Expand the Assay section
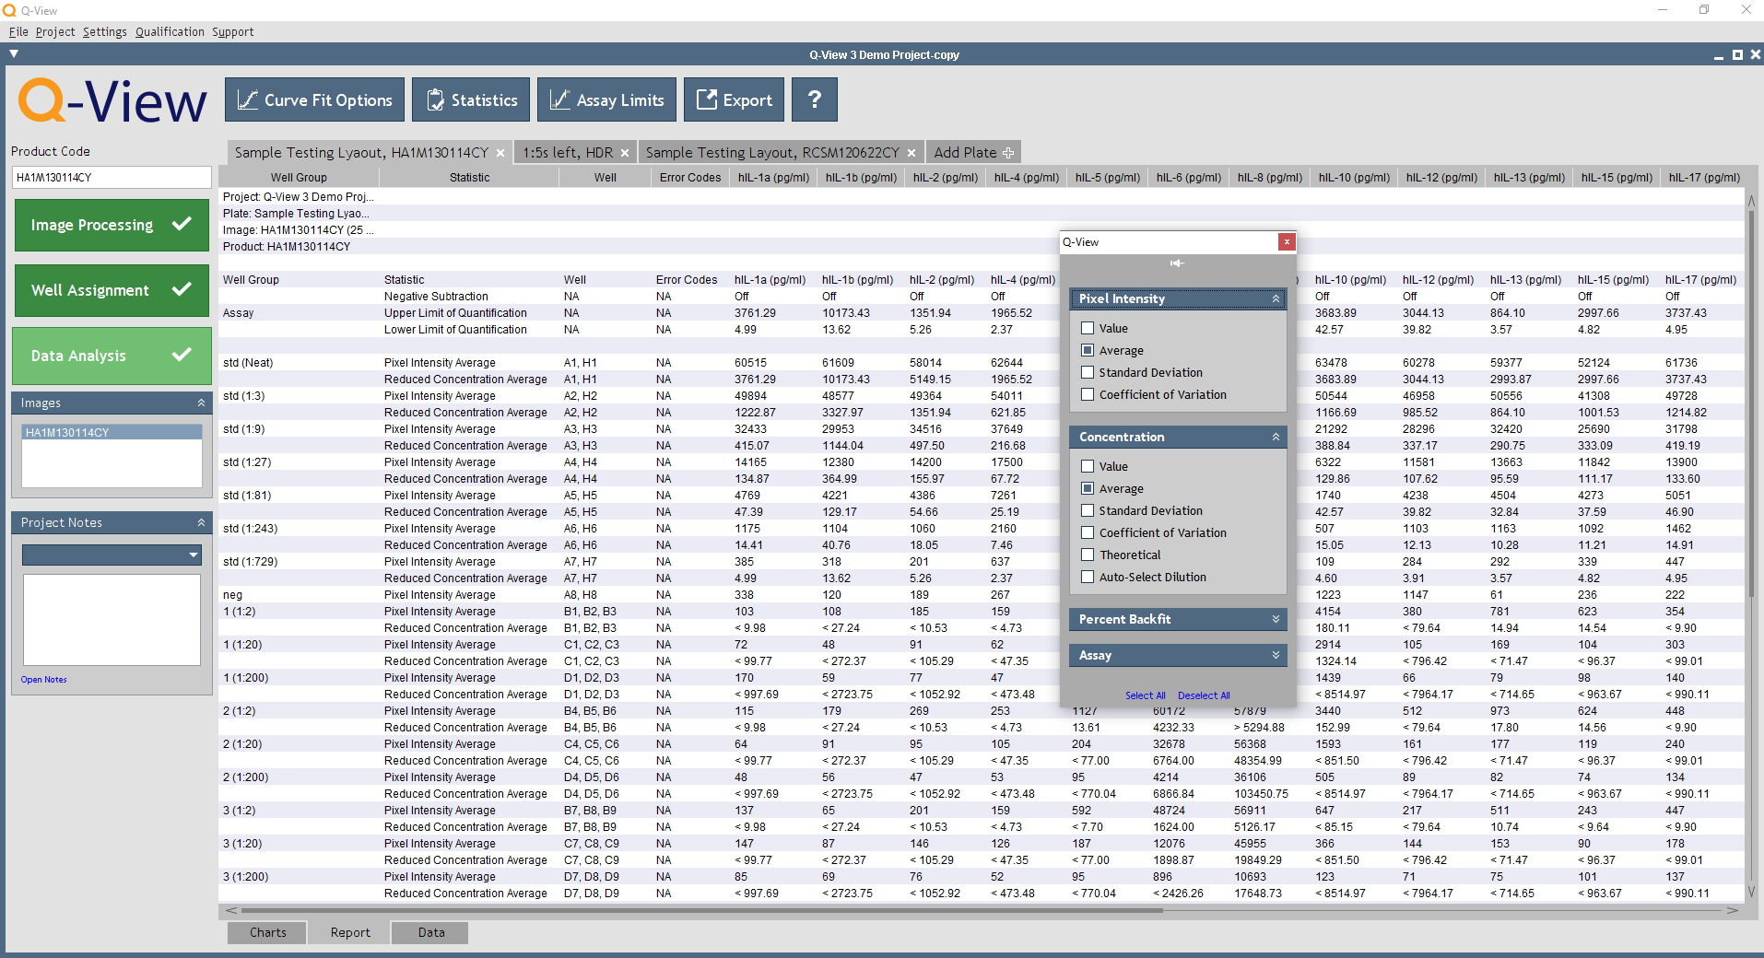Image resolution: width=1764 pixels, height=958 pixels. [x=1276, y=655]
